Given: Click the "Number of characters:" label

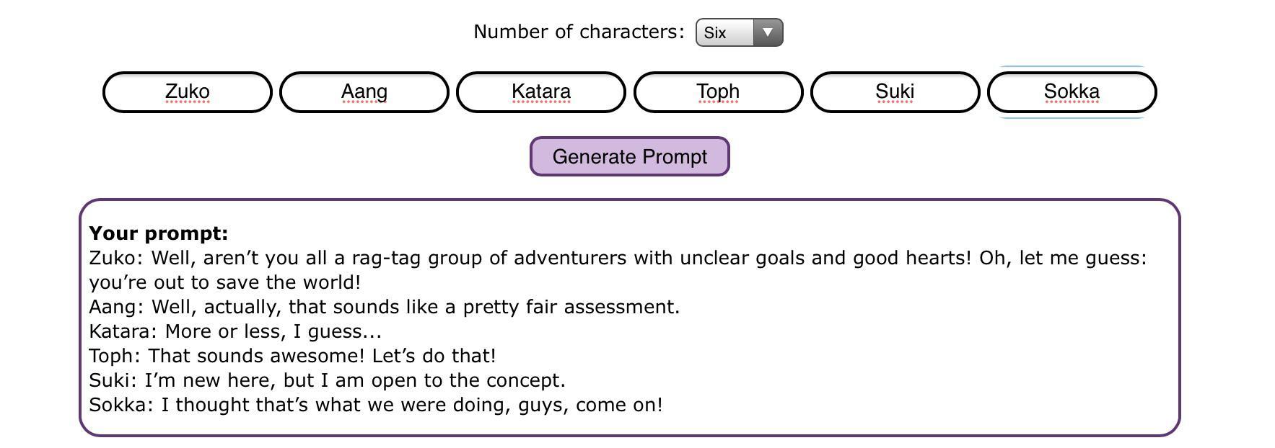Looking at the screenshot, I should 579,32.
